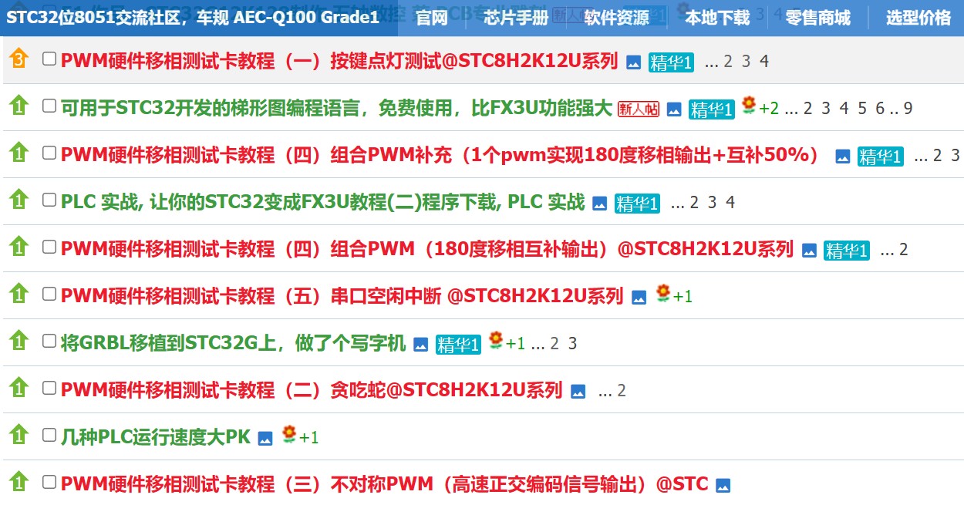Open 选型价格 navigation item
This screenshot has height=505, width=964.
click(918, 18)
